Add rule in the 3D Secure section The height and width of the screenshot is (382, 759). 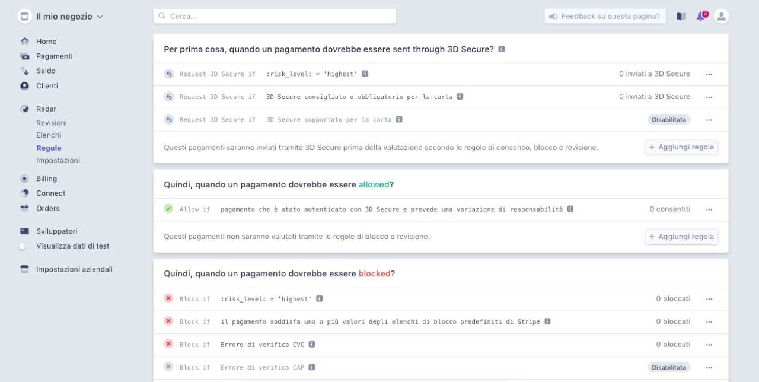681,147
